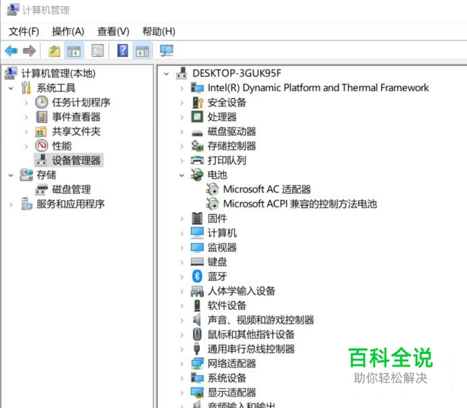
Task: Click the 磁盘管理 icon
Action: pos(41,190)
